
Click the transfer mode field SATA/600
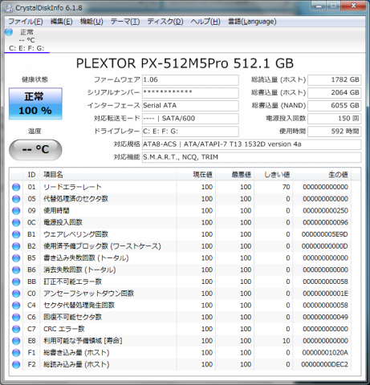point(190,118)
